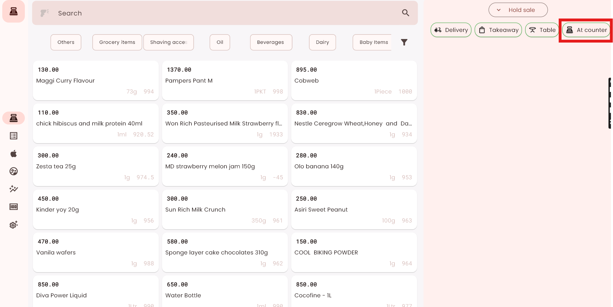The width and height of the screenshot is (613, 307).
Task: Select the Table order type
Action: pos(542,30)
